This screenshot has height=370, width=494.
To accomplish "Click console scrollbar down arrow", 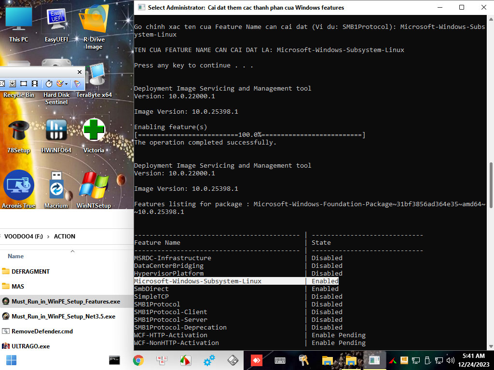I will coord(491,346).
